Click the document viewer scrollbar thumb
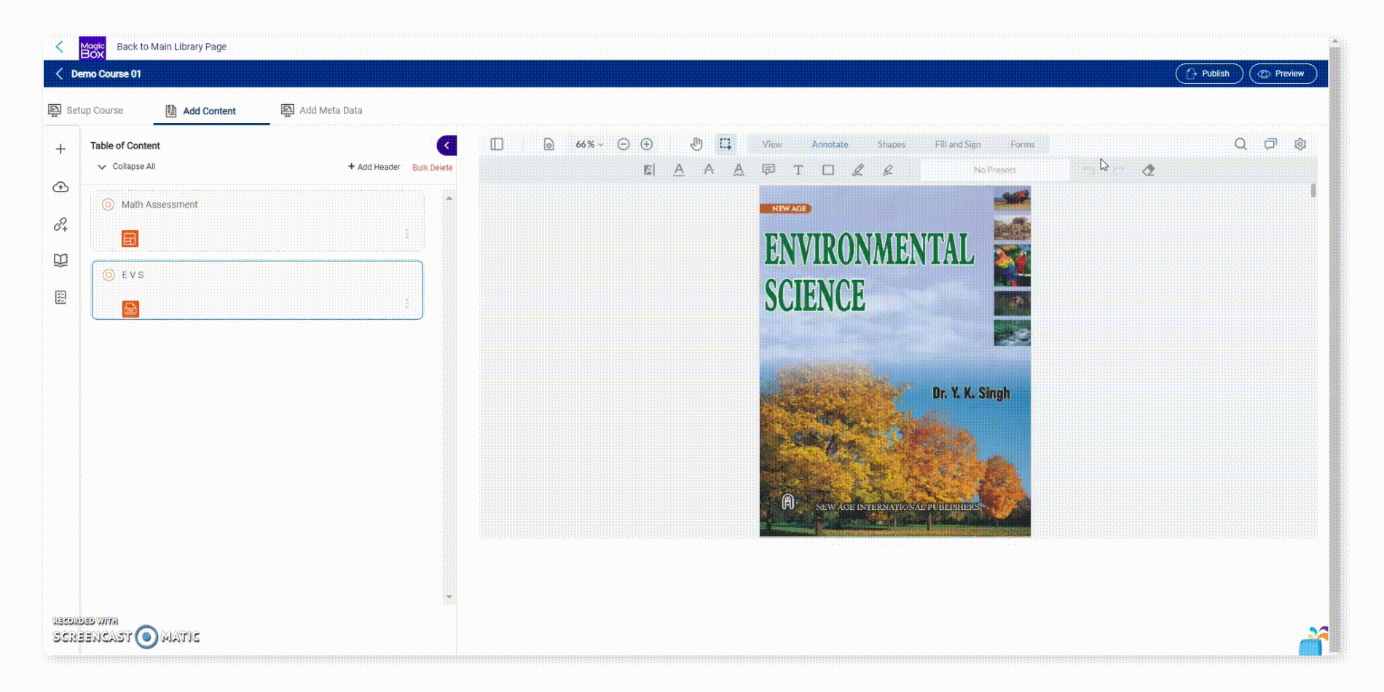 click(x=1313, y=190)
